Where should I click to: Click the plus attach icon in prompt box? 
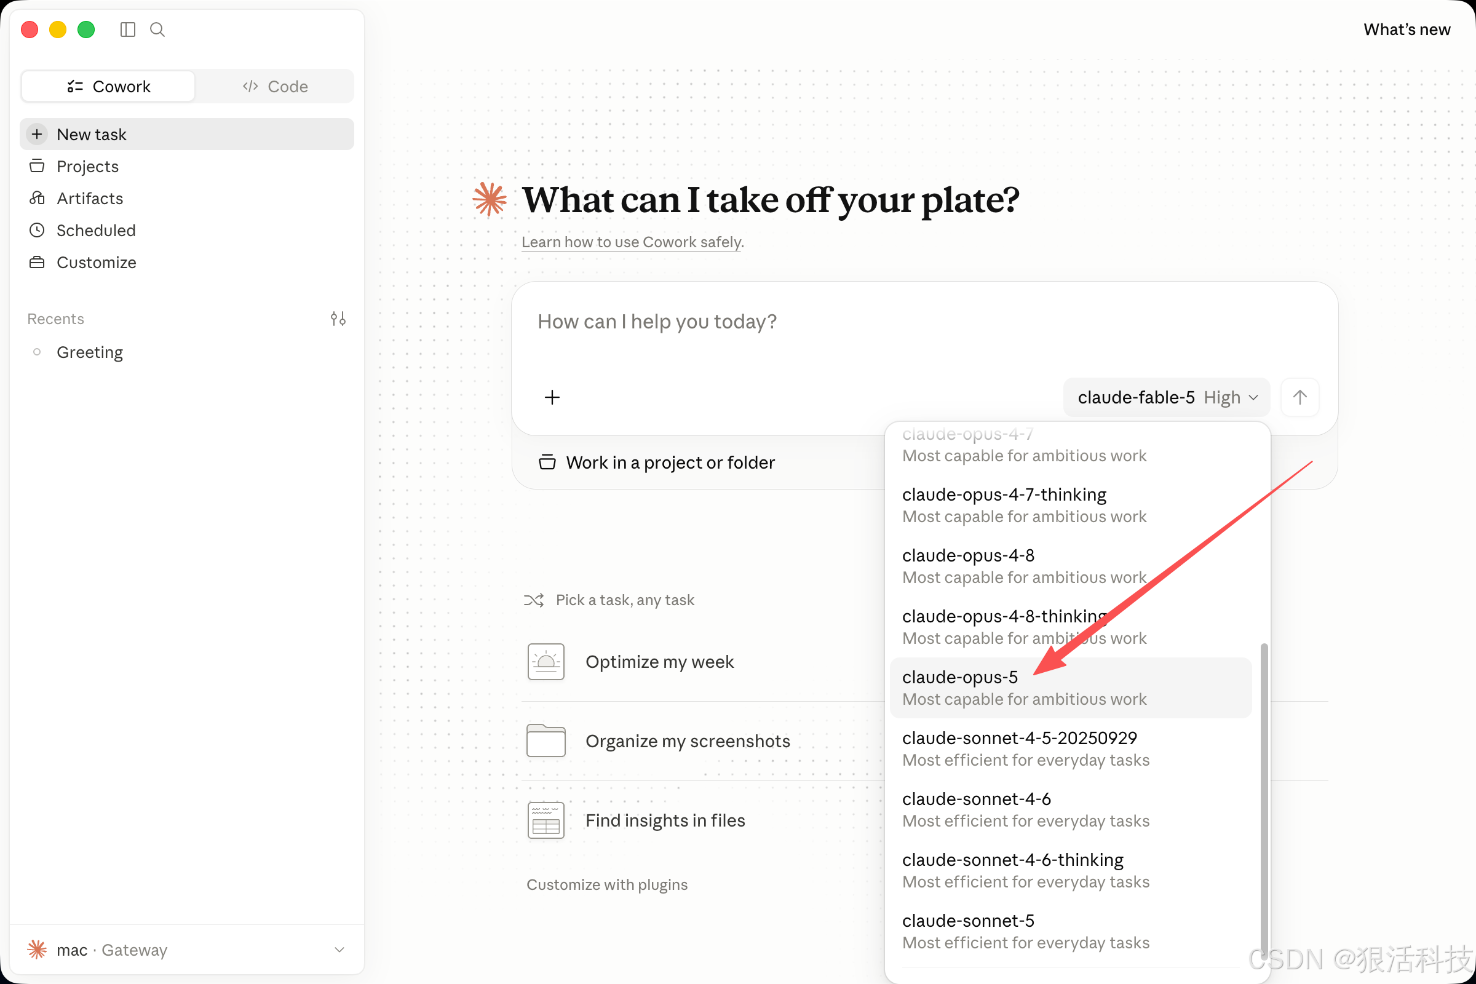[552, 397]
